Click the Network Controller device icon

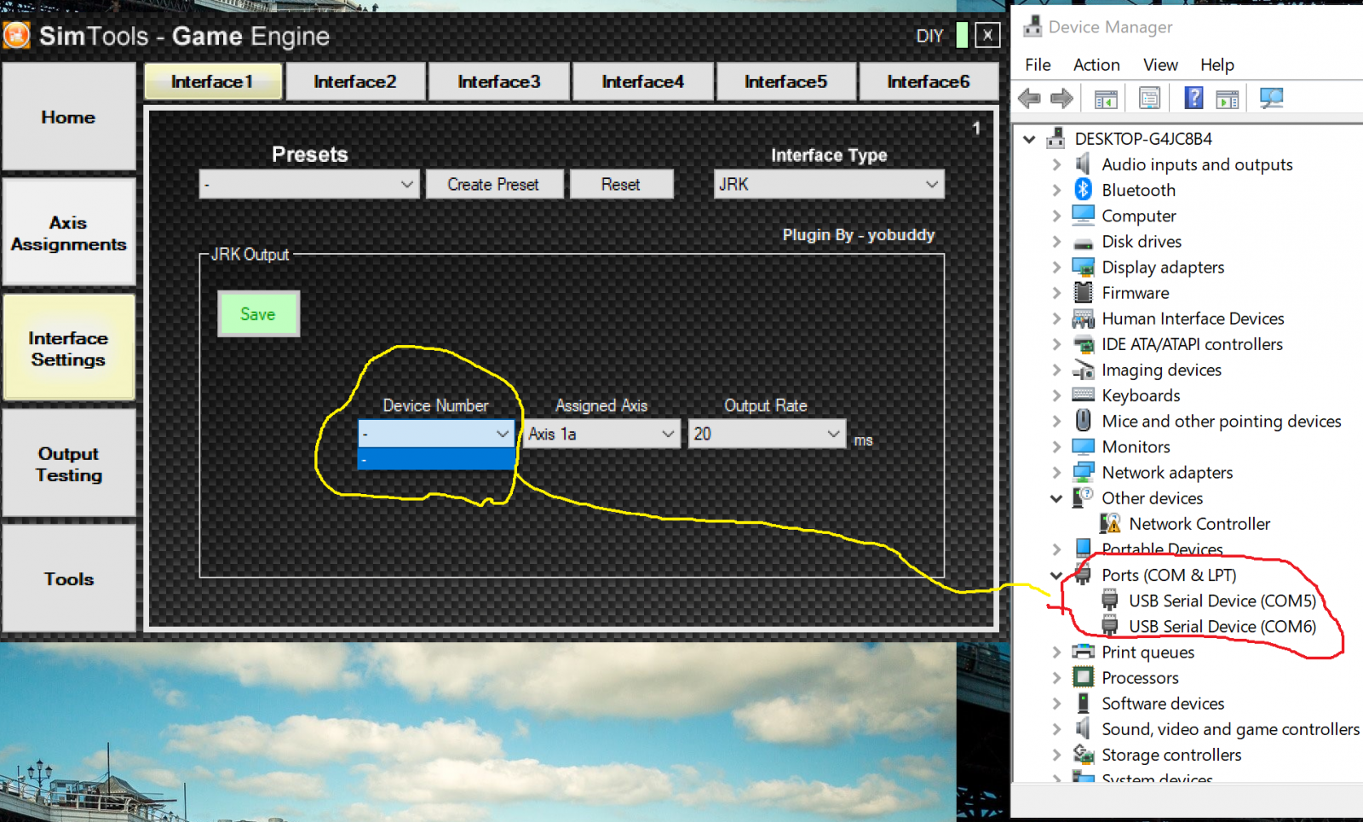pos(1110,523)
